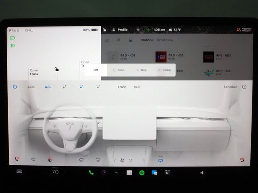Decrease fan speed with left arrow
258x193 pixels.
click(115, 160)
